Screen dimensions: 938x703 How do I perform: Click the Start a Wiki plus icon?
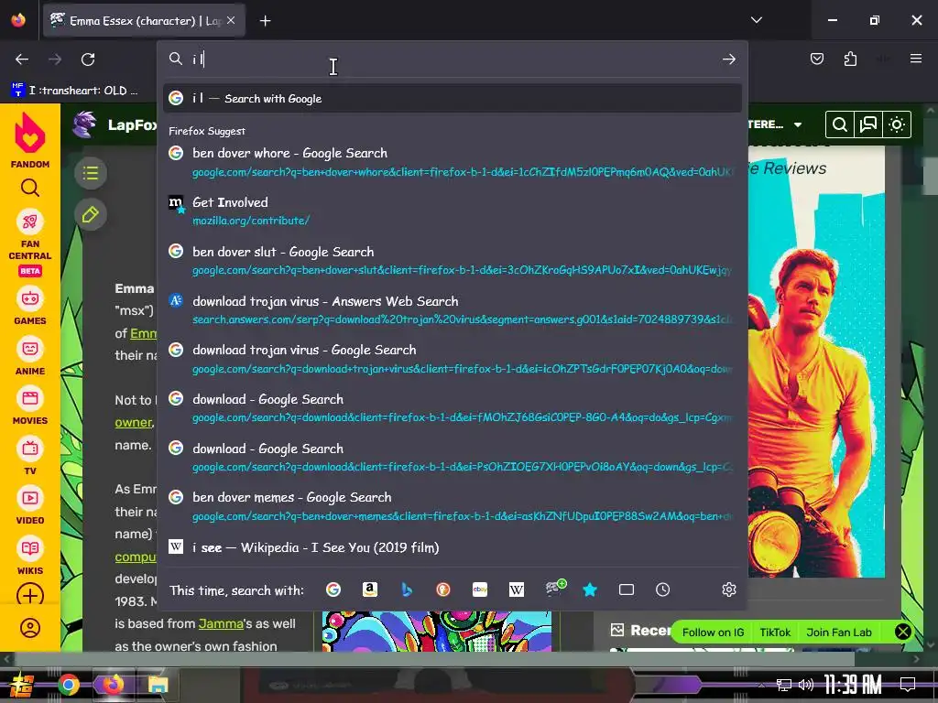30,595
